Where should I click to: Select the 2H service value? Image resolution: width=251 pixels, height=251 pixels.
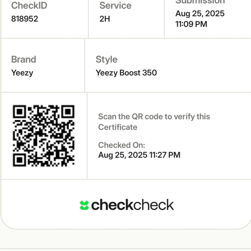click(x=105, y=19)
